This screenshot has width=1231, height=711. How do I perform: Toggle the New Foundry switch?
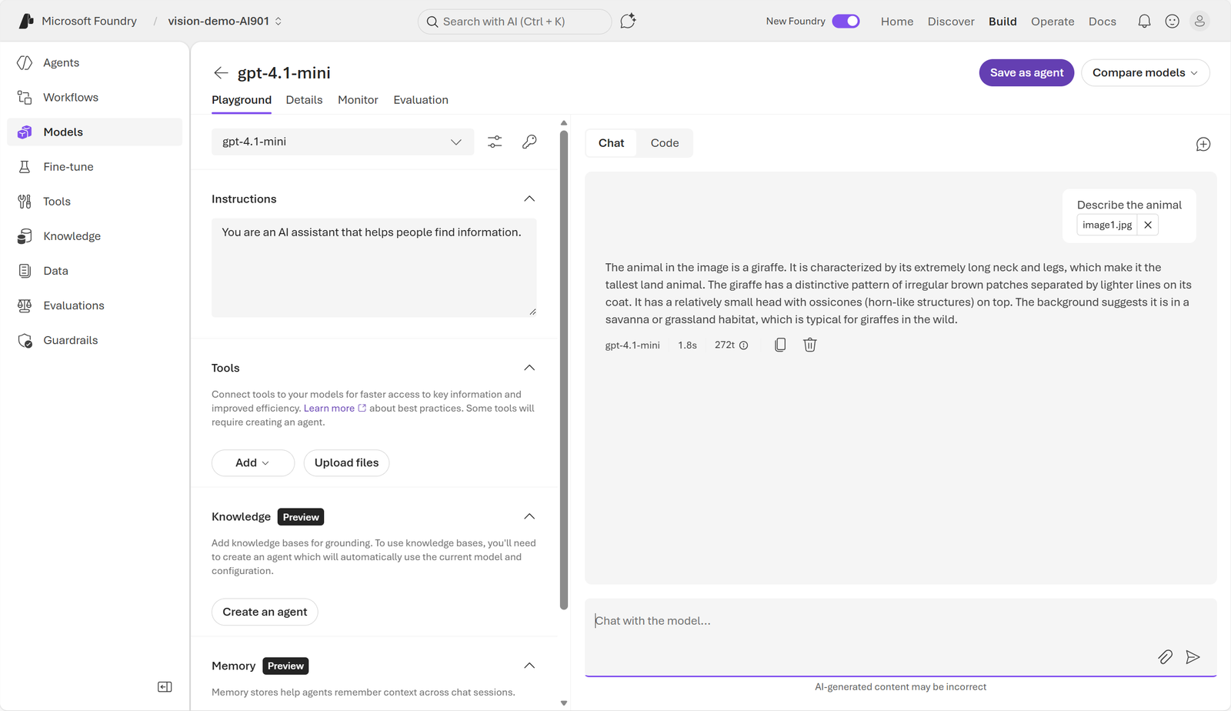point(846,22)
